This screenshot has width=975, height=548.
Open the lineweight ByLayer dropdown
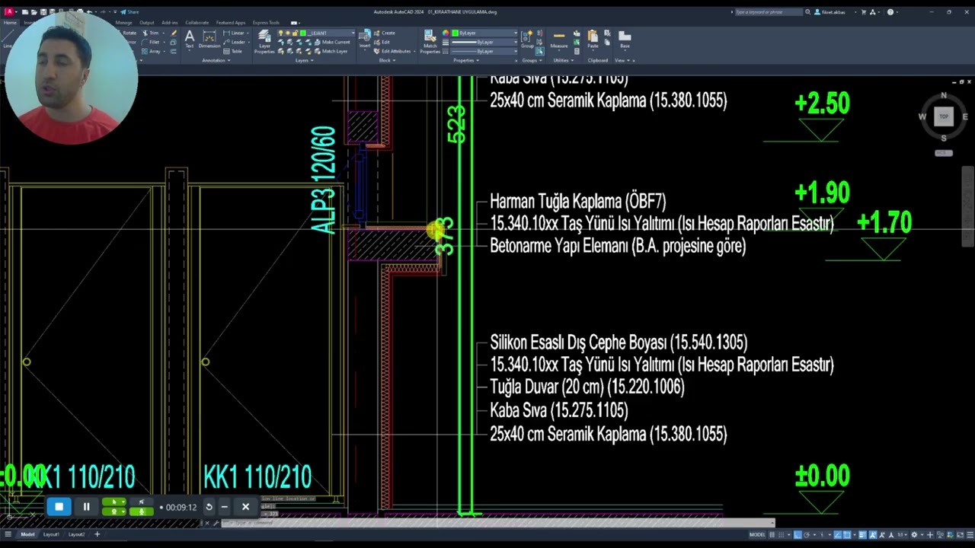484,43
